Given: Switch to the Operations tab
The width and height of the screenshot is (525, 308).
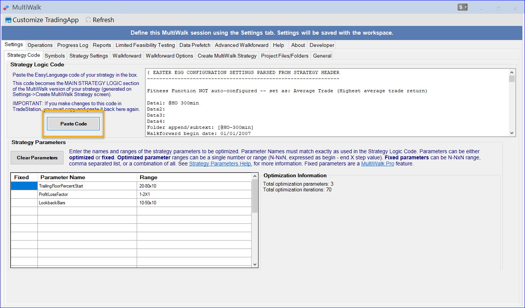Looking at the screenshot, I should point(40,45).
